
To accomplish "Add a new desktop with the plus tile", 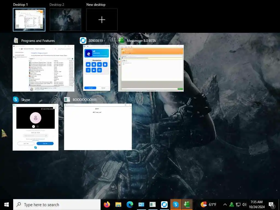I will click(102, 20).
